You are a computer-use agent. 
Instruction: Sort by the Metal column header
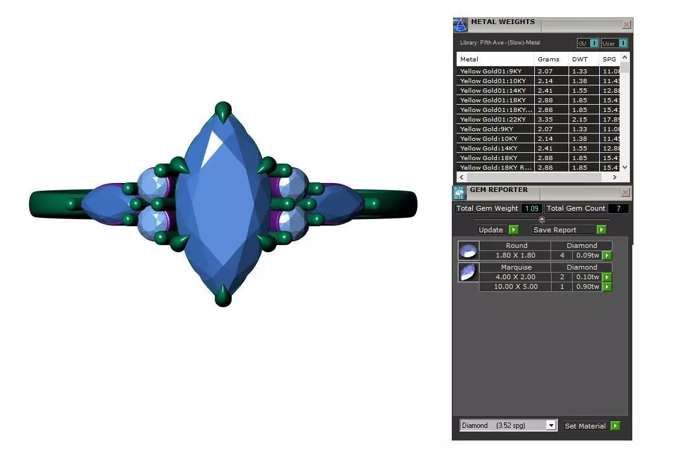coord(496,60)
